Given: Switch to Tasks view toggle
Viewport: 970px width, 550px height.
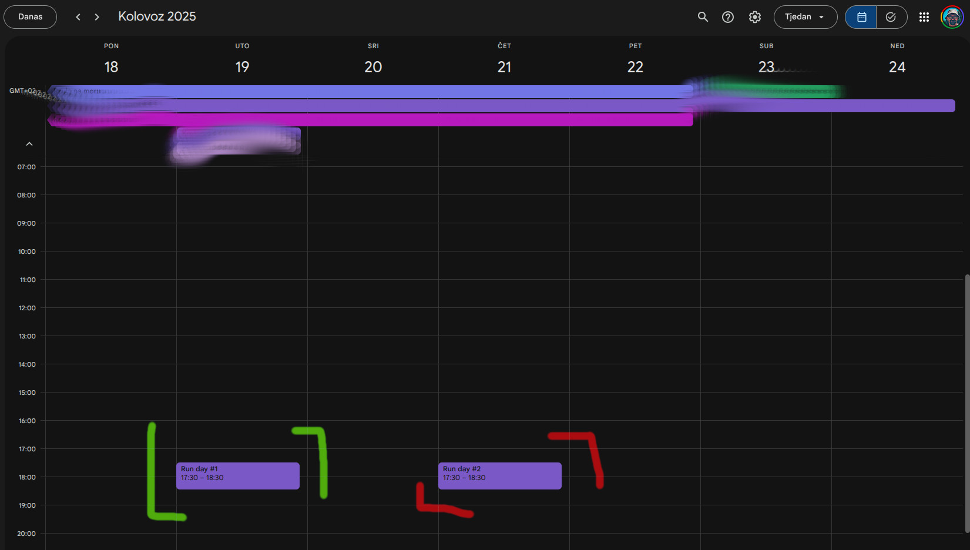Looking at the screenshot, I should click(x=891, y=17).
